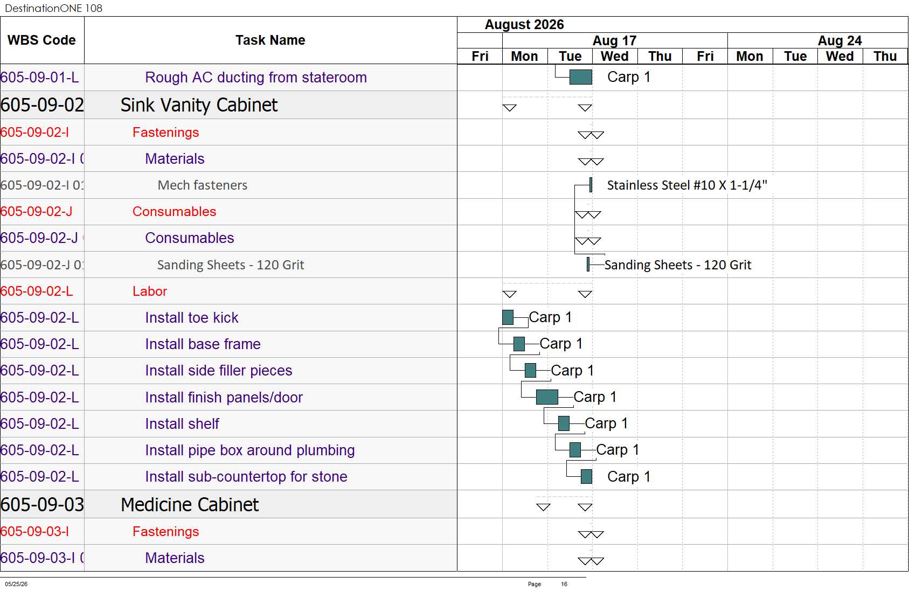
Task: Select the Install base frame task
Action: point(203,344)
